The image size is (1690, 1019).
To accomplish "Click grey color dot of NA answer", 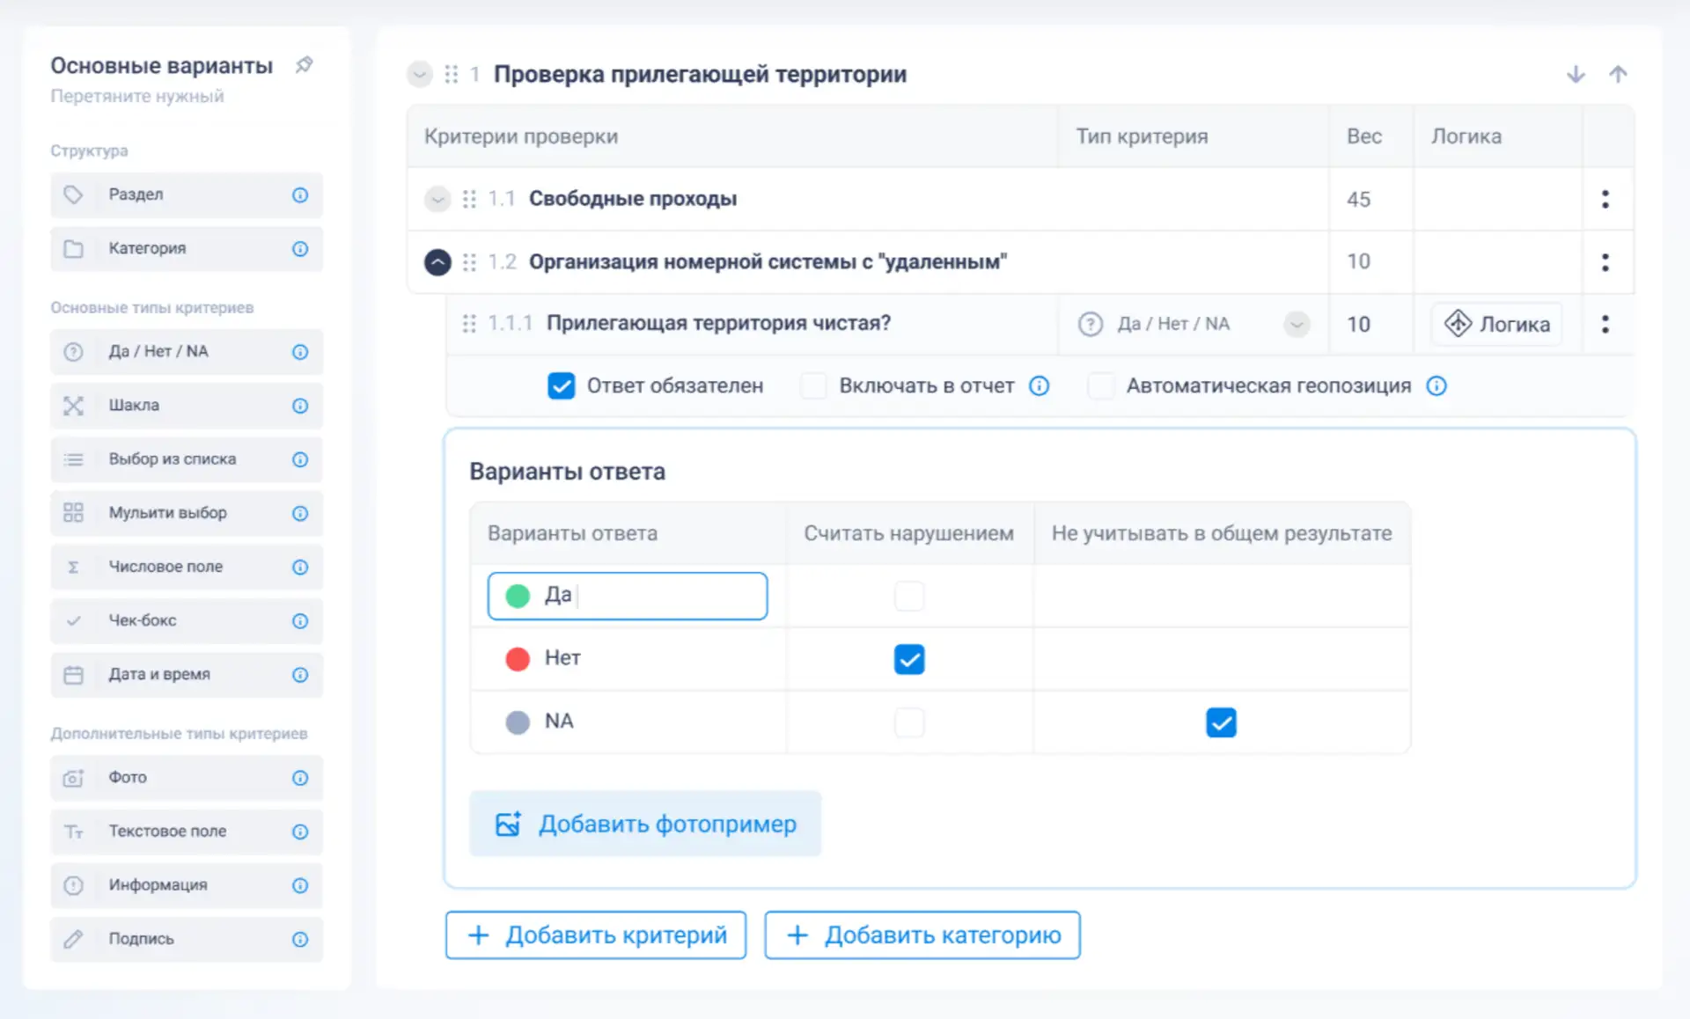I will pos(518,722).
